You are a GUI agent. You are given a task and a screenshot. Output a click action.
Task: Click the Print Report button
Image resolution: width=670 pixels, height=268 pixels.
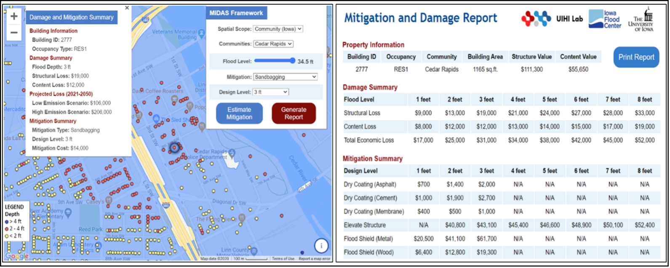(x=636, y=57)
